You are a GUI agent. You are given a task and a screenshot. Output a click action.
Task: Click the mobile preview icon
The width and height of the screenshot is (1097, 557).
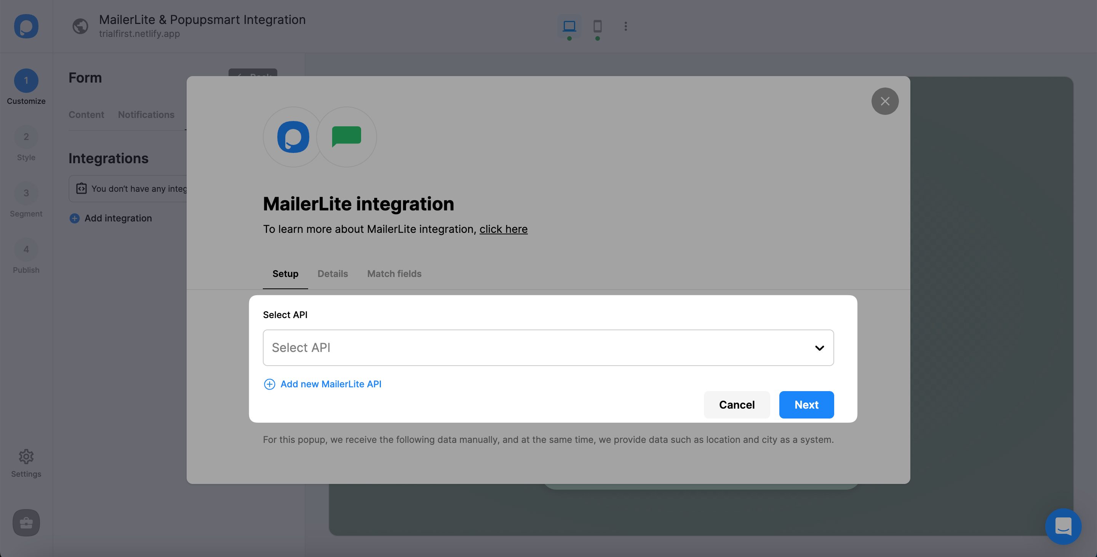[597, 26]
